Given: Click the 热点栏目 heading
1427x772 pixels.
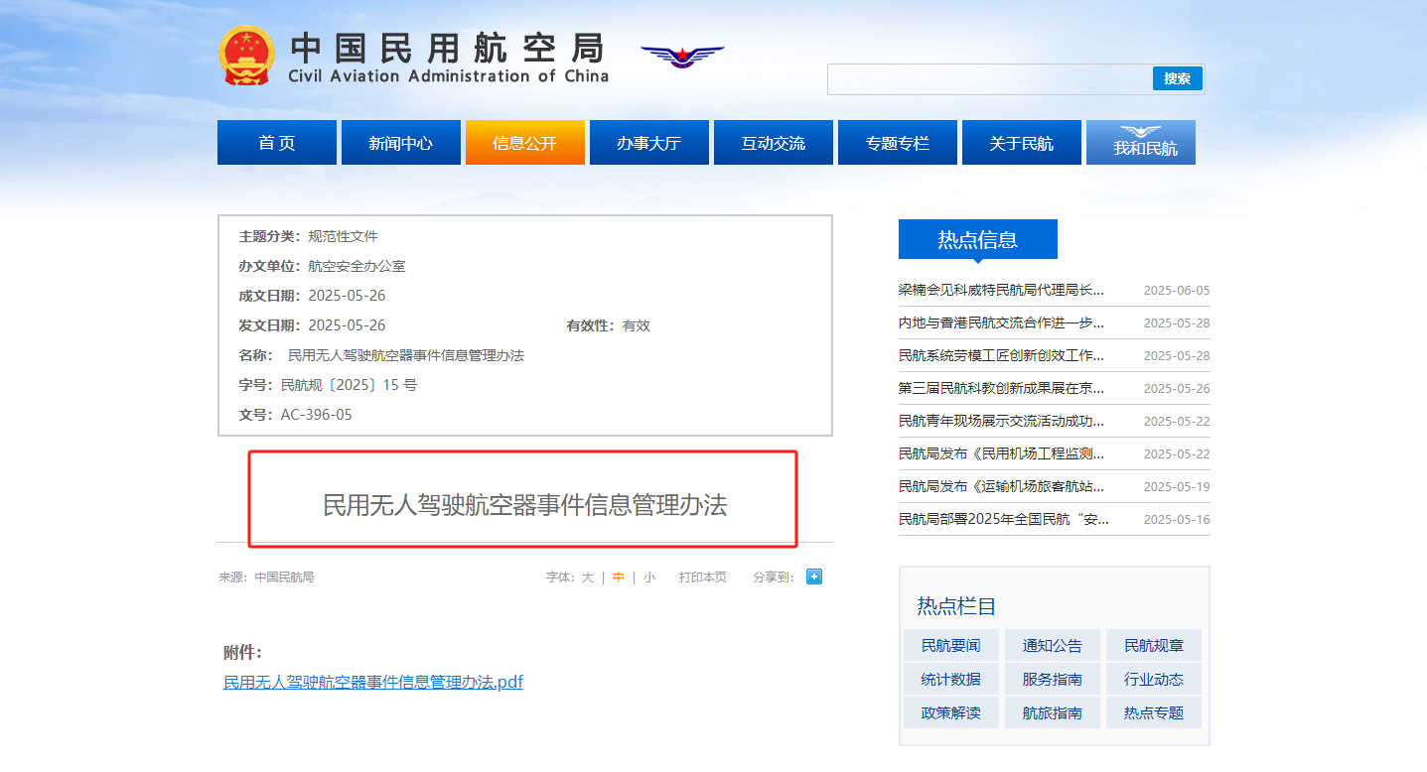Looking at the screenshot, I should [956, 605].
